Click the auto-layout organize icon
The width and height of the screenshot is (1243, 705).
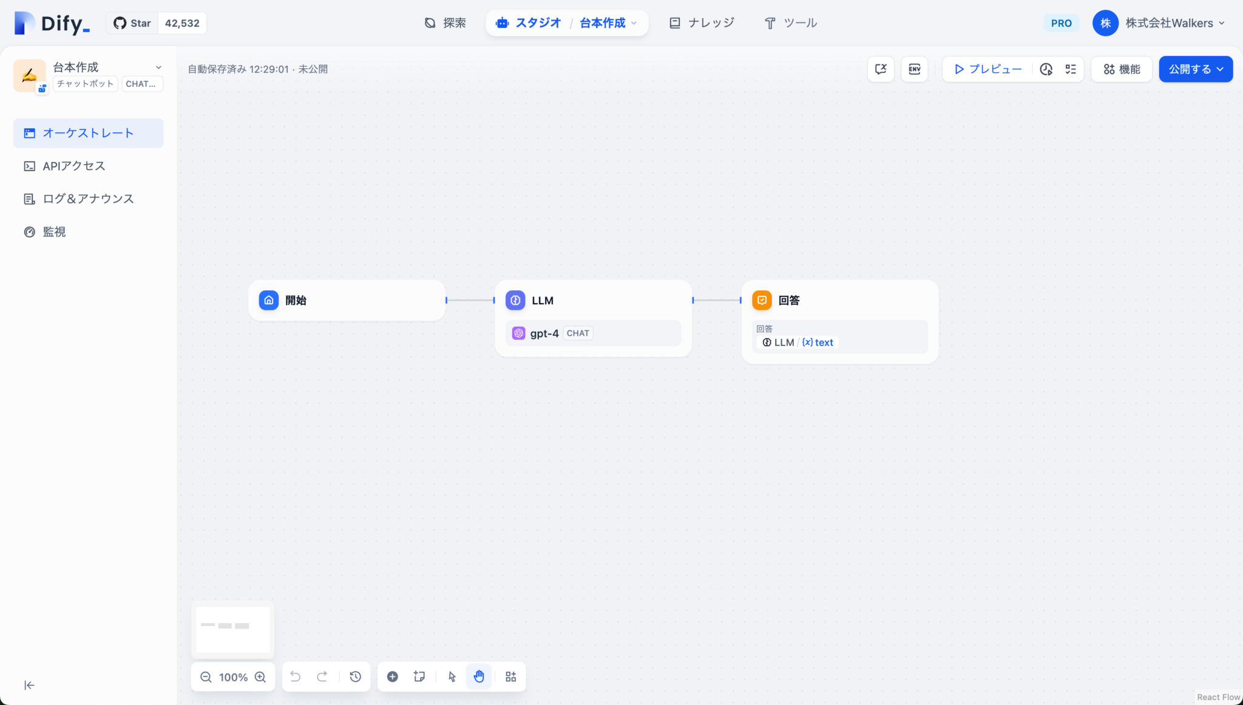510,676
